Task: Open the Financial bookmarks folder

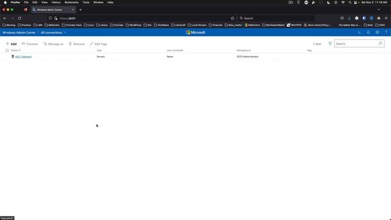Action: [216, 25]
